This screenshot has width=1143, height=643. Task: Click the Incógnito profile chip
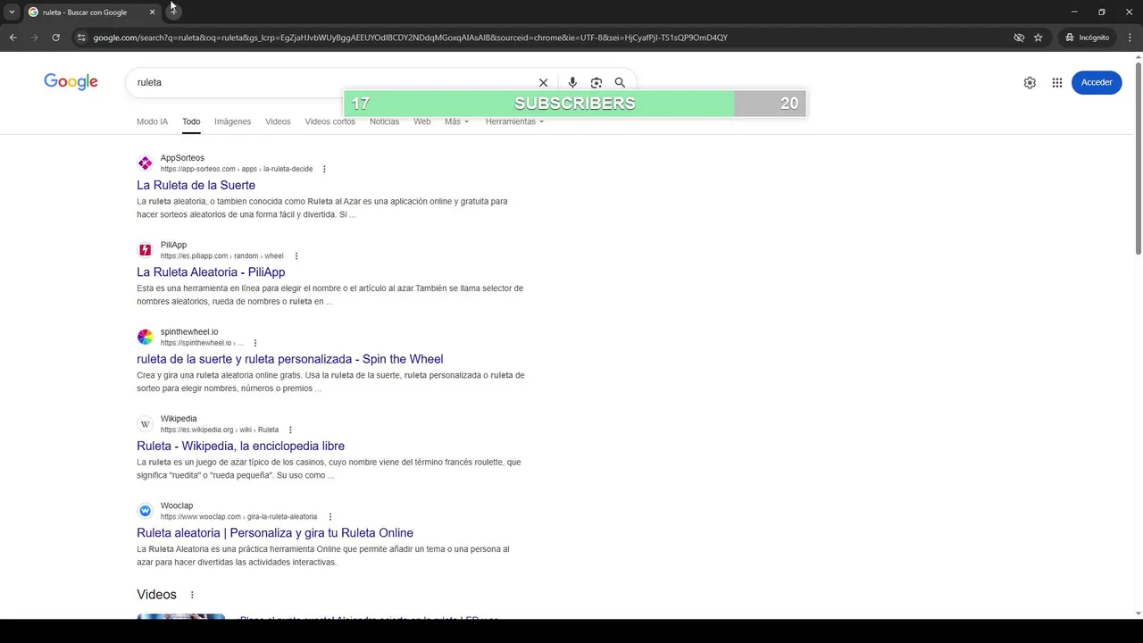(x=1087, y=38)
